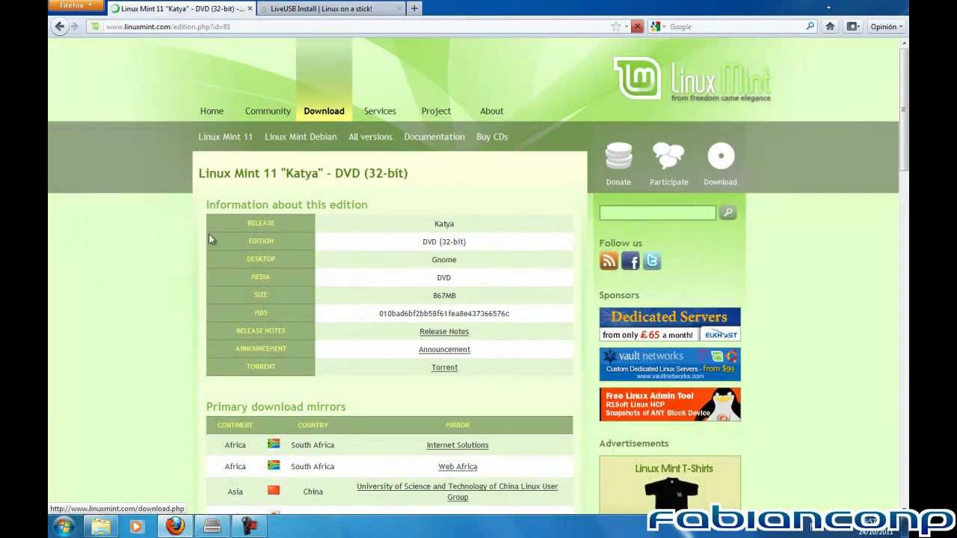Open the Services menu item
The height and width of the screenshot is (538, 957).
point(380,111)
